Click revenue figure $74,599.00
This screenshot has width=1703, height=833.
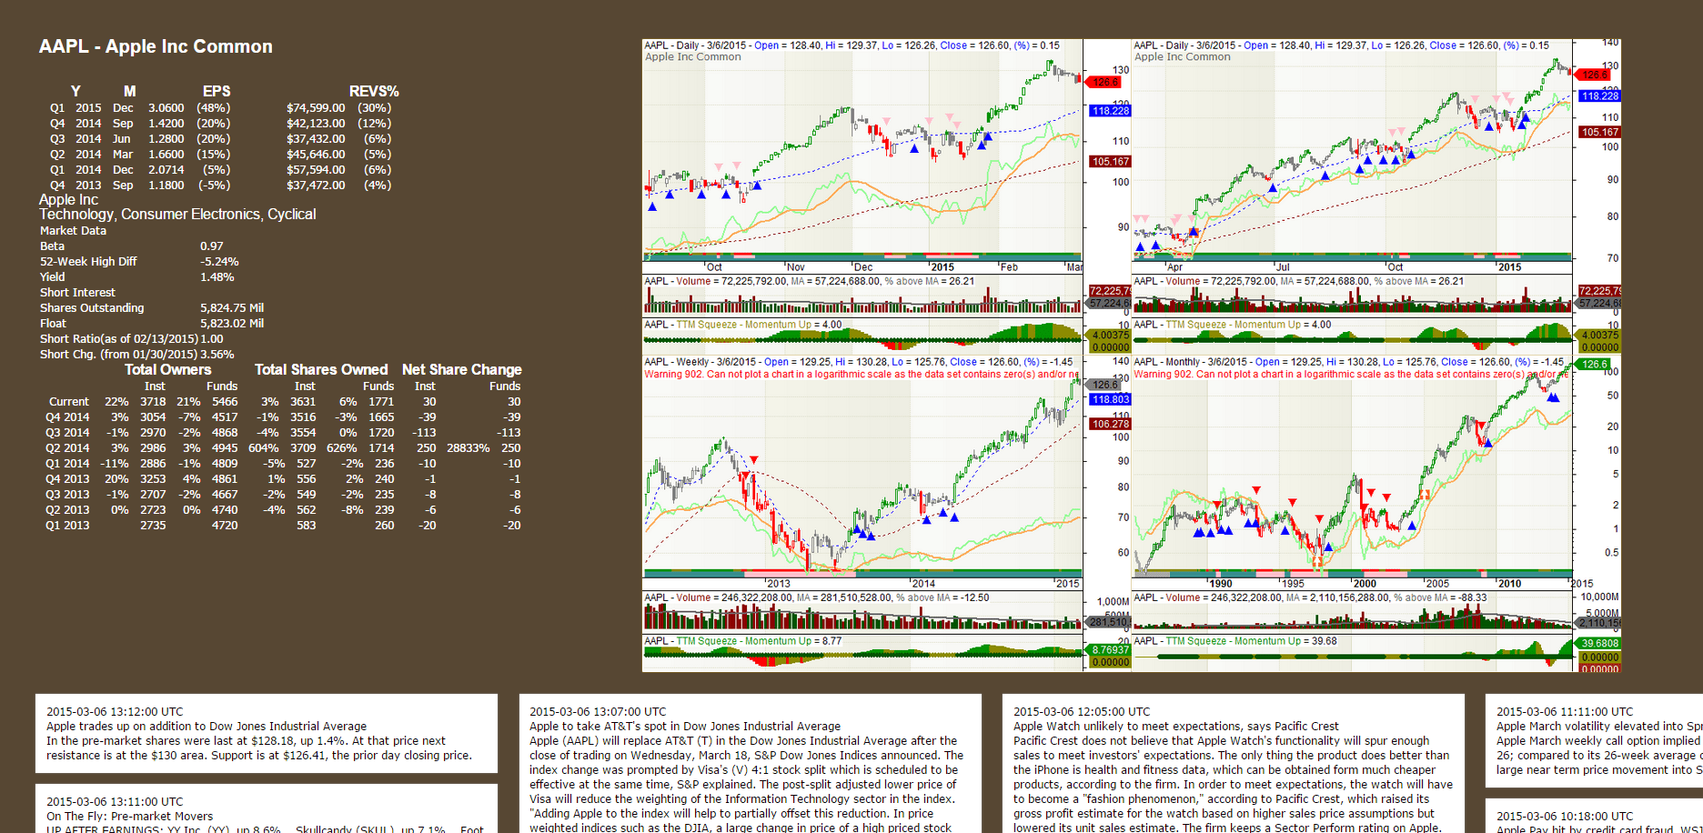(x=316, y=107)
